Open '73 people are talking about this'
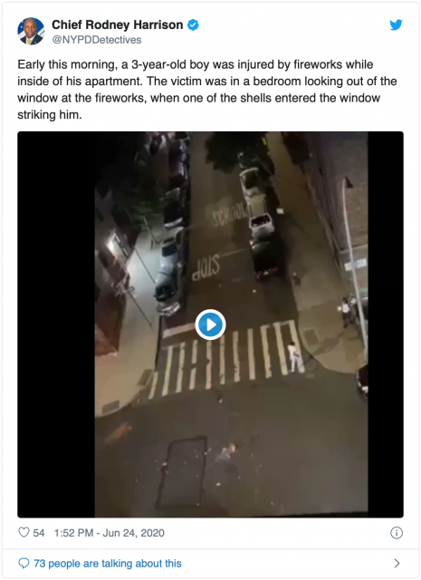The image size is (421, 580). point(108,564)
